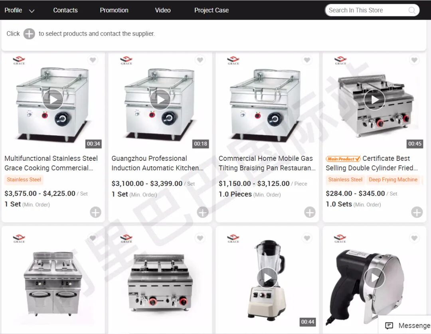
Task: Toggle favorite heart on Double Cylinder Fryer
Action: [x=414, y=60]
